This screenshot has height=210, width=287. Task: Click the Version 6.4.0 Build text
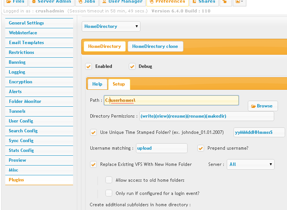click(x=181, y=11)
